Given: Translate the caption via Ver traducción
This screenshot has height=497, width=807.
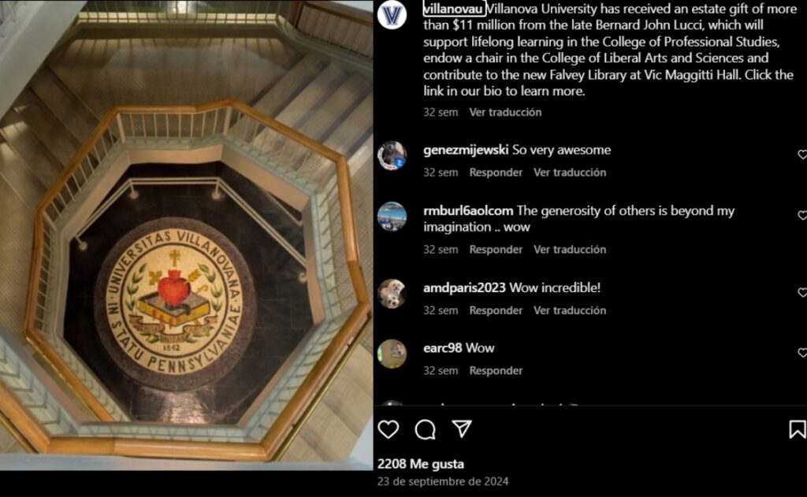Looking at the screenshot, I should coord(505,112).
